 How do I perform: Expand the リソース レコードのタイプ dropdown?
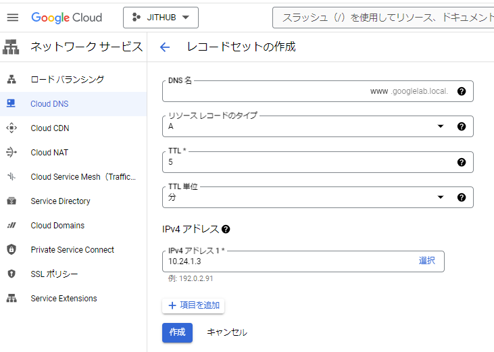(441, 126)
